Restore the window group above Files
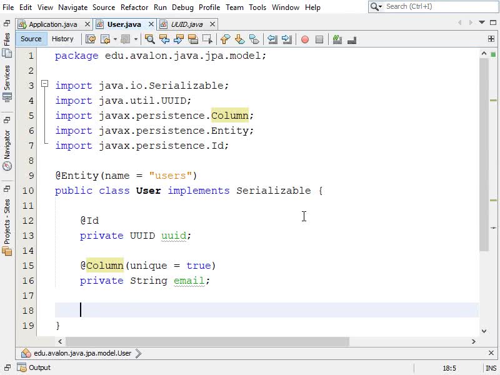Viewport: 500px width, 375px height. 7,23
